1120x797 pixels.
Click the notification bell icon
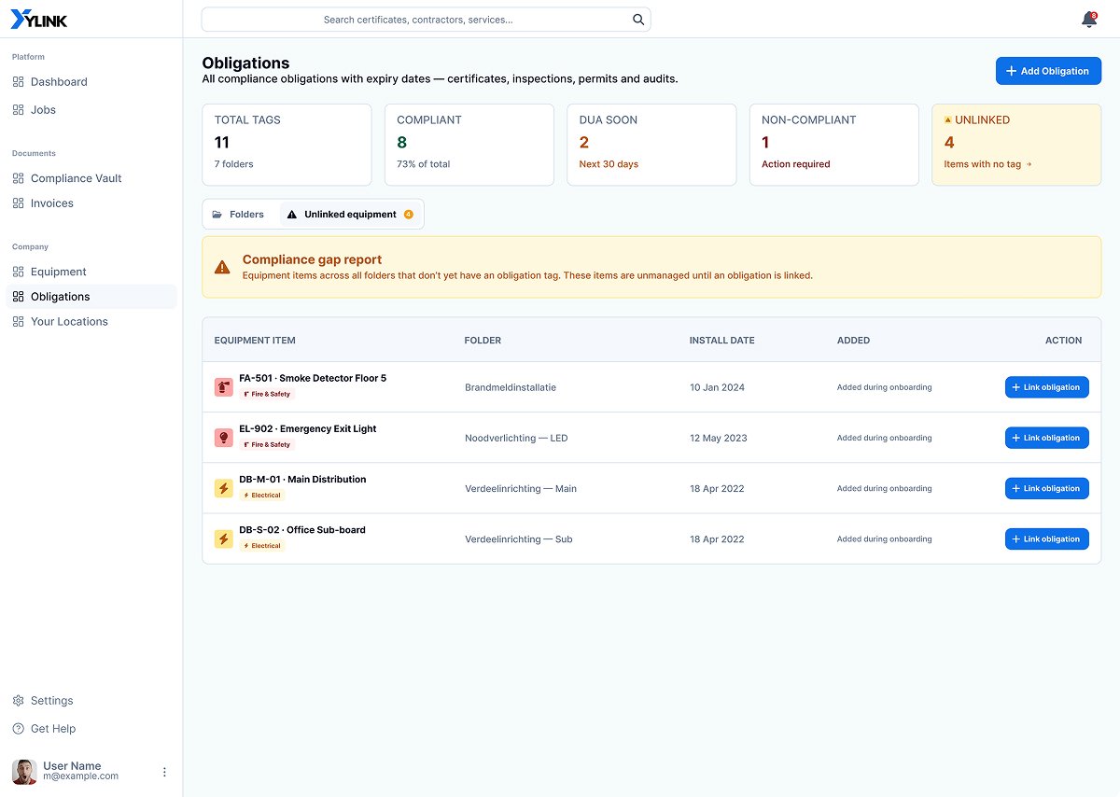(x=1088, y=20)
